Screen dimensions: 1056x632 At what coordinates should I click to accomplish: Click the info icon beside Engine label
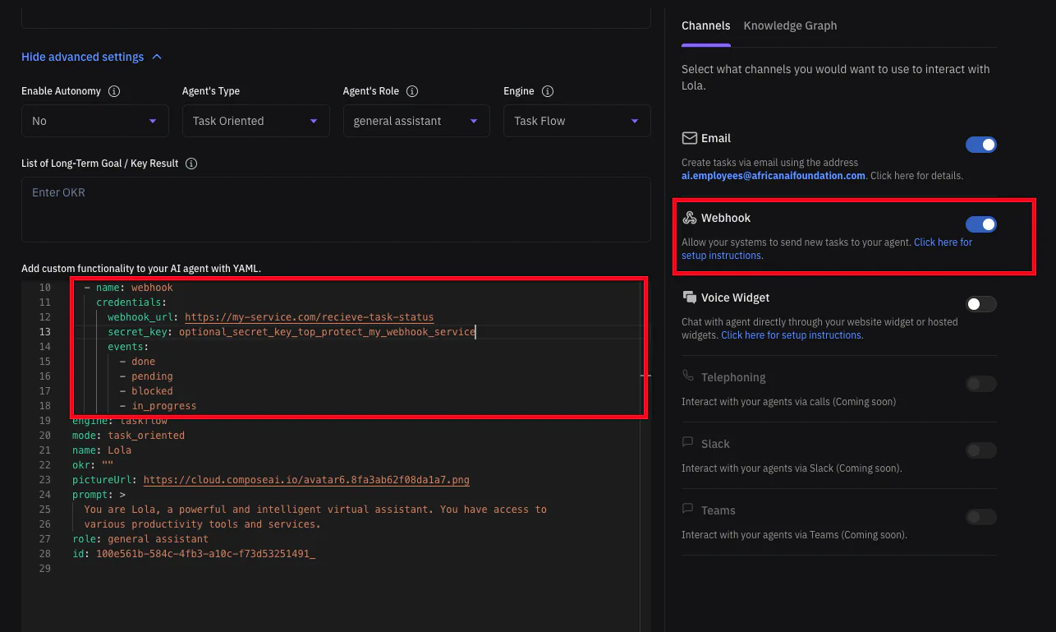(x=548, y=91)
